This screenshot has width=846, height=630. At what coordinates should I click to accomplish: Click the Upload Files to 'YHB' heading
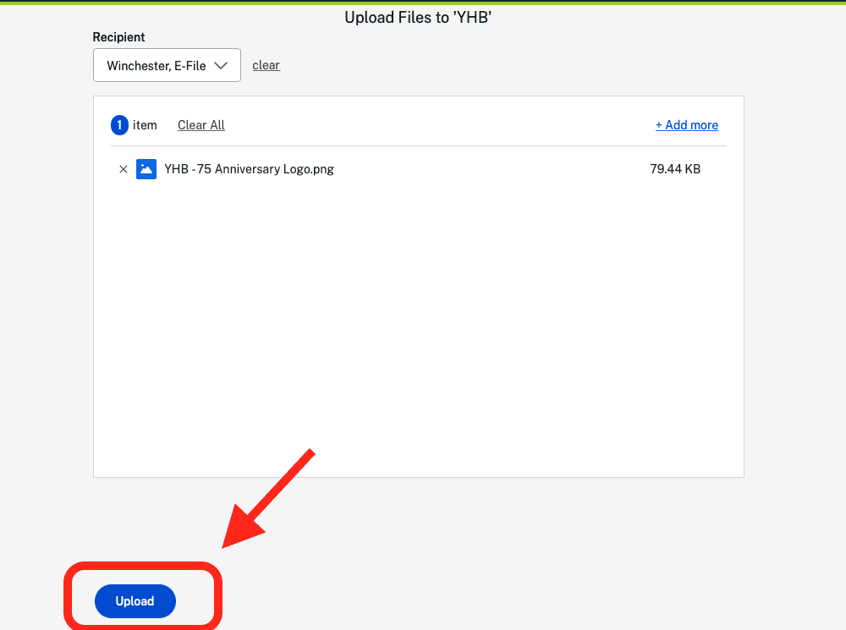tap(418, 18)
